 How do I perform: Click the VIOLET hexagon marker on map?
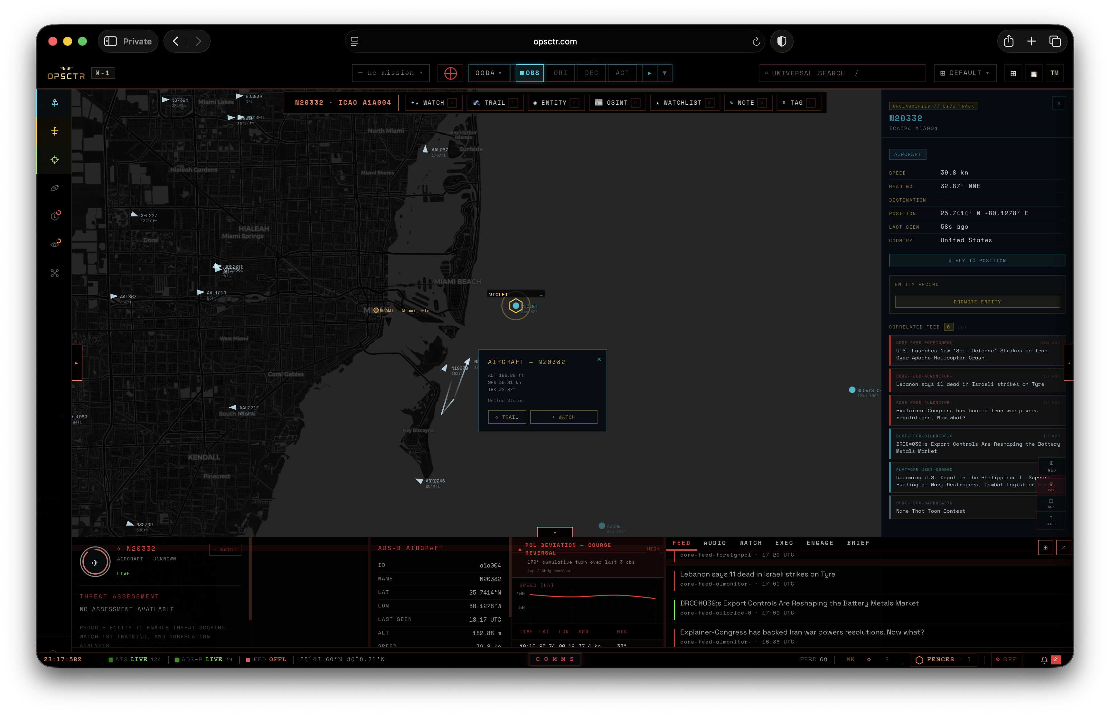point(515,306)
